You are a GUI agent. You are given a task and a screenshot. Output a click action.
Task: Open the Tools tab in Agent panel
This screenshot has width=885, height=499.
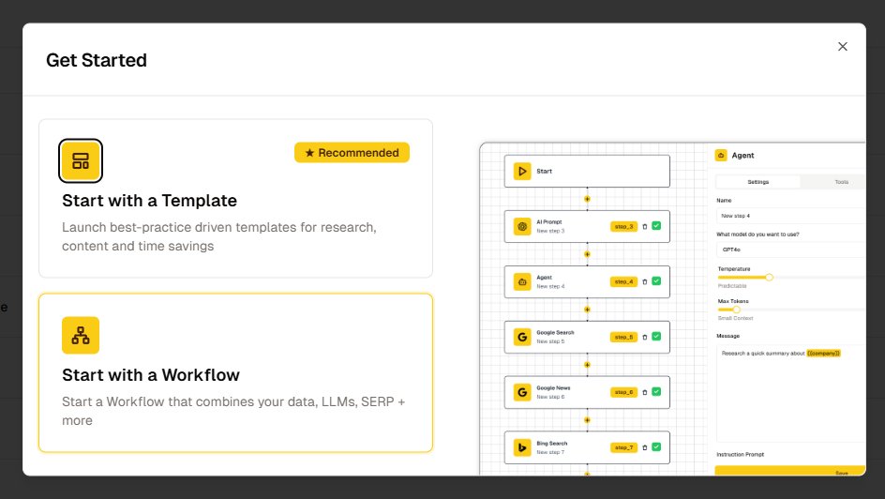point(841,182)
